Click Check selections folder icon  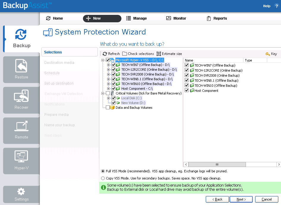click(x=125, y=54)
